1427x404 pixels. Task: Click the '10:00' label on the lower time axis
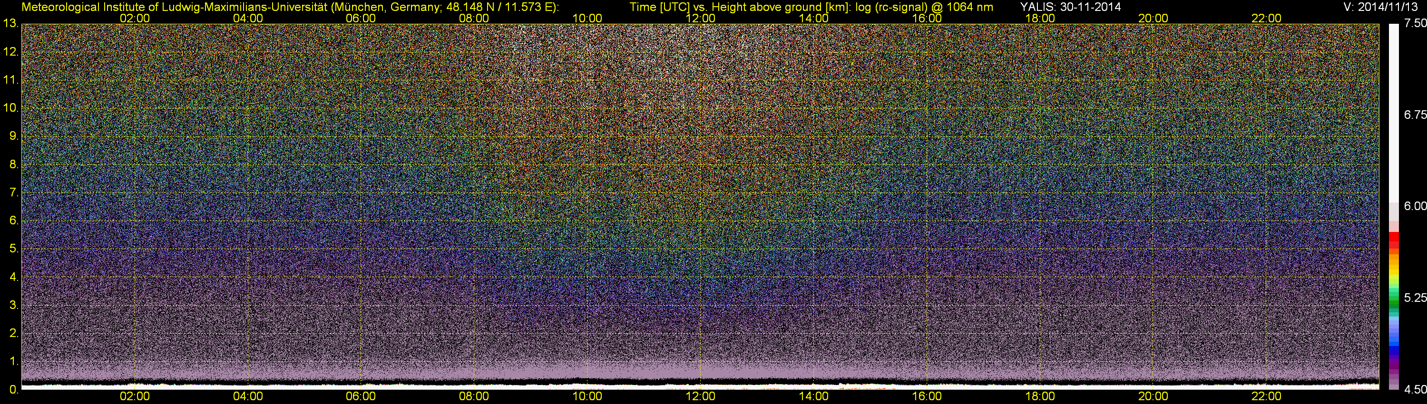pyautogui.click(x=587, y=396)
